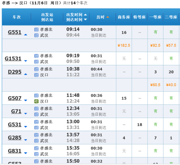180x165 pixels.
Task: Select G285 second class seat count 1
Action: (171, 138)
